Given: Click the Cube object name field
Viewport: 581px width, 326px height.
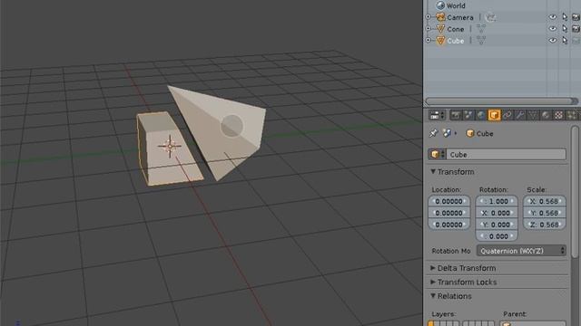Looking at the screenshot, I should pos(507,155).
